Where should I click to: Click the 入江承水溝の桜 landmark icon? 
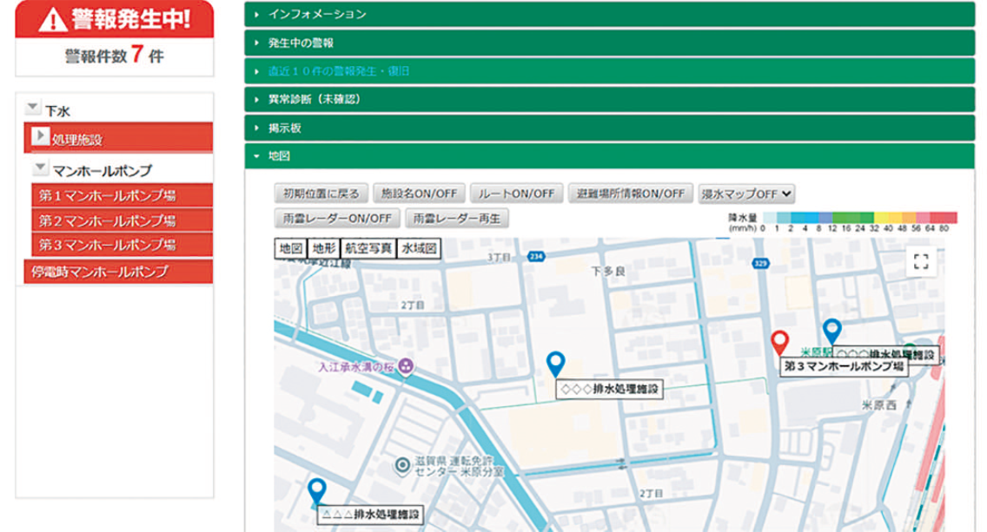405,367
